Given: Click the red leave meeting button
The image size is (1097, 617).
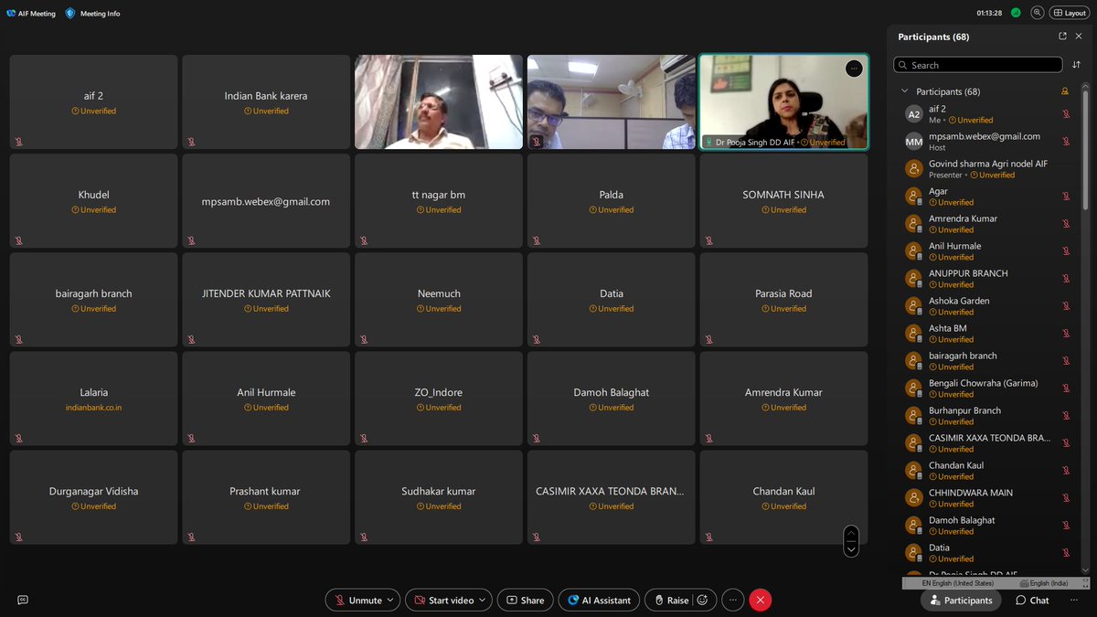Looking at the screenshot, I should (x=760, y=600).
